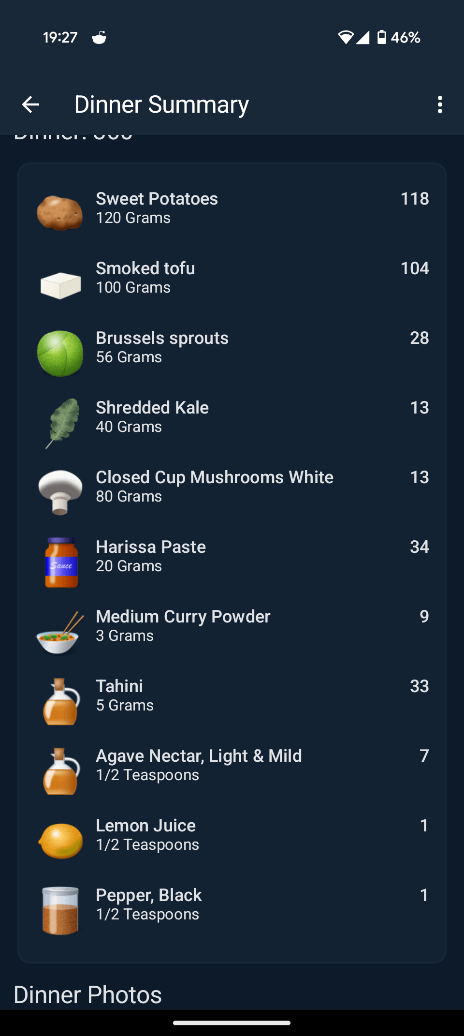Tap the sweet potato food icon
Screen dimensions: 464x1036
pyautogui.click(x=60, y=212)
